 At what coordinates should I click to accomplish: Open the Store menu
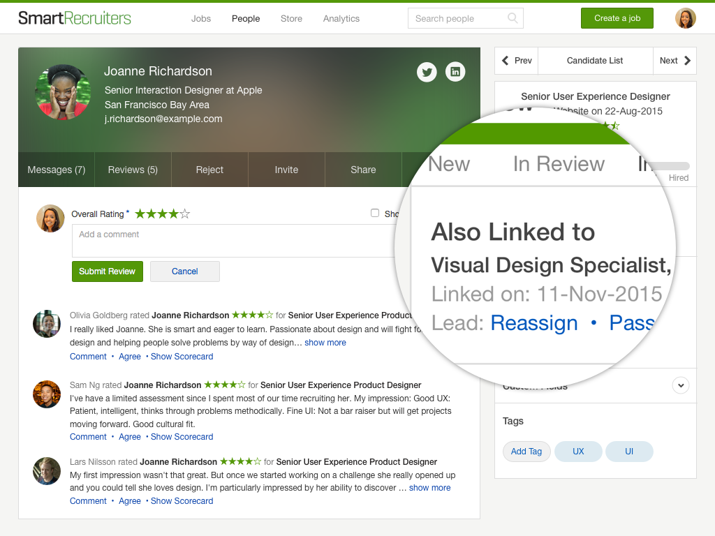tap(291, 19)
